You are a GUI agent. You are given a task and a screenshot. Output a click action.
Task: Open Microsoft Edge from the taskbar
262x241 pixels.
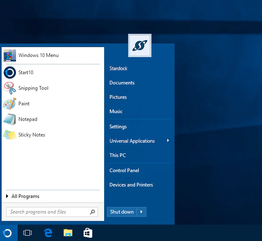[x=48, y=233]
